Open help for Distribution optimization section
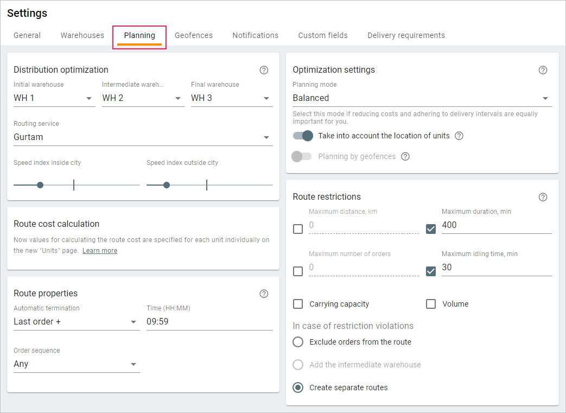Viewport: 566px width, 413px height. (x=264, y=70)
